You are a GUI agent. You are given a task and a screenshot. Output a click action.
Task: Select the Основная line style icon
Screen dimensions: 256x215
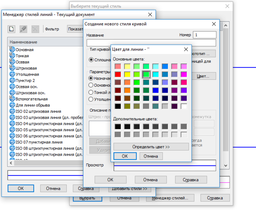12,50
